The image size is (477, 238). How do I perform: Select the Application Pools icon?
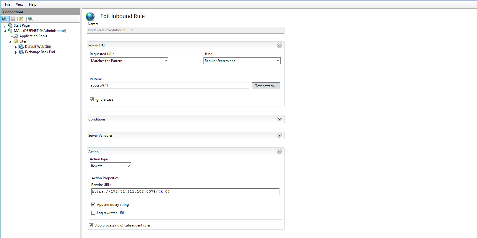pos(16,36)
